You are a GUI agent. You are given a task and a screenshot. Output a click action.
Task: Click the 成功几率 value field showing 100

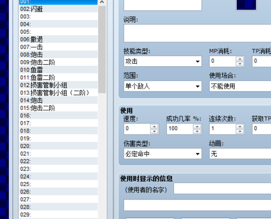point(180,129)
